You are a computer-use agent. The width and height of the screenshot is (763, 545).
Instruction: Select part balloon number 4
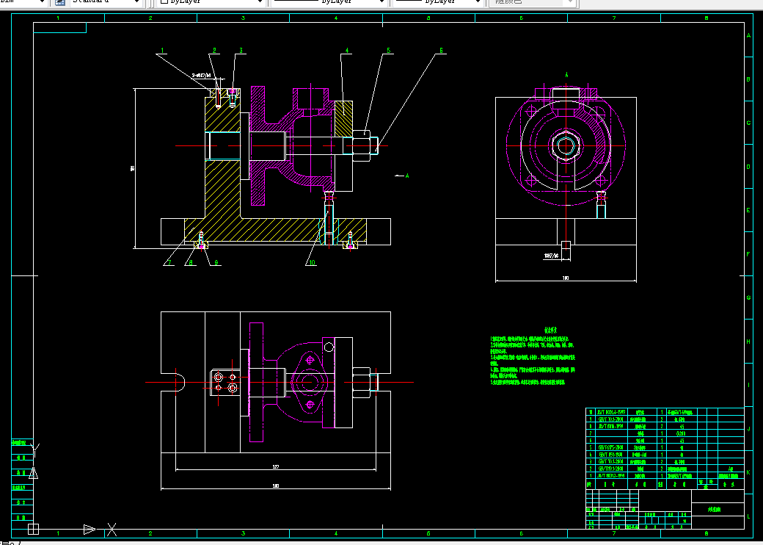pyautogui.click(x=347, y=51)
